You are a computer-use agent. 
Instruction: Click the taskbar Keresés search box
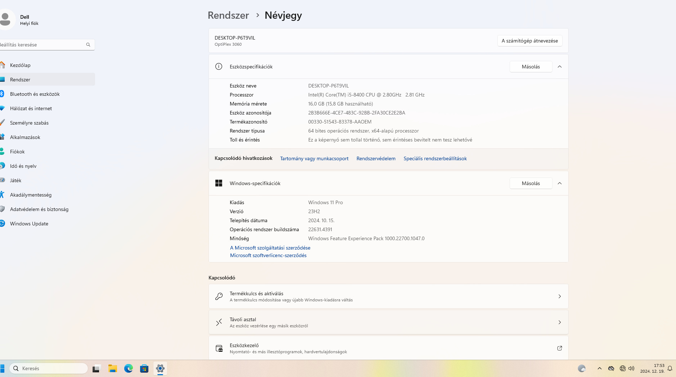(49, 368)
